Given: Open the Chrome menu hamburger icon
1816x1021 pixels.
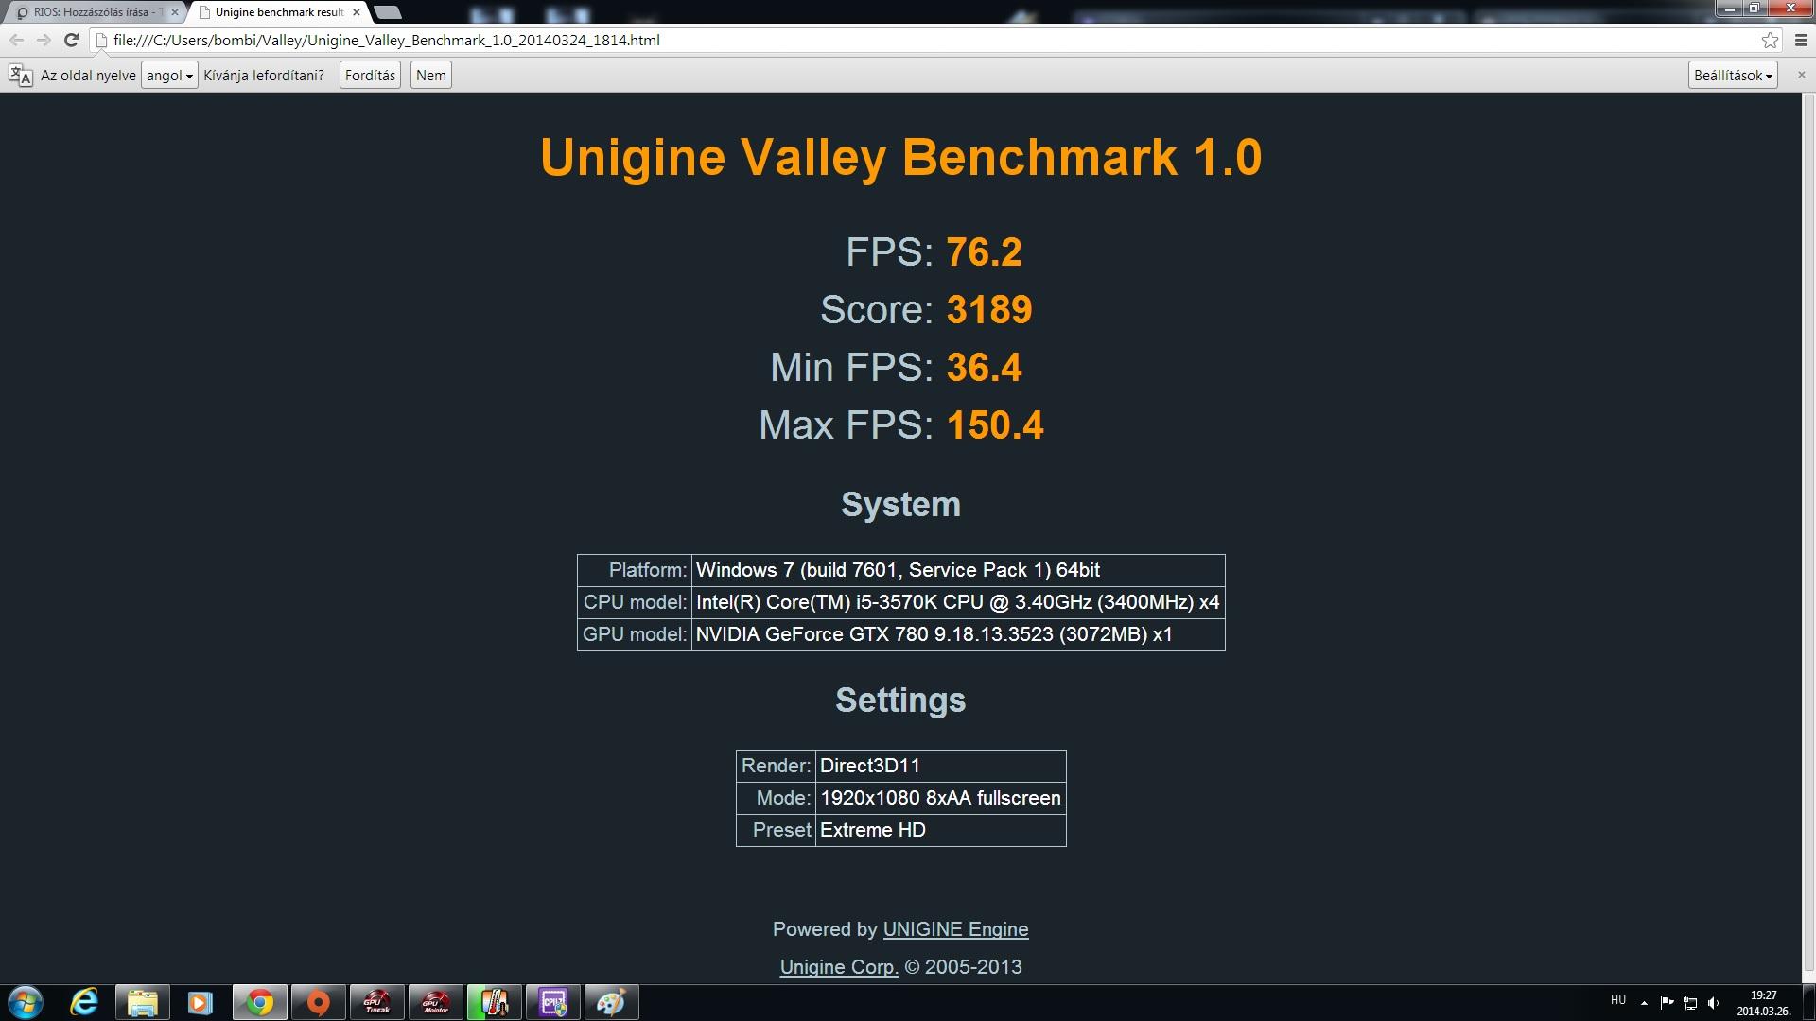Looking at the screenshot, I should (1801, 40).
